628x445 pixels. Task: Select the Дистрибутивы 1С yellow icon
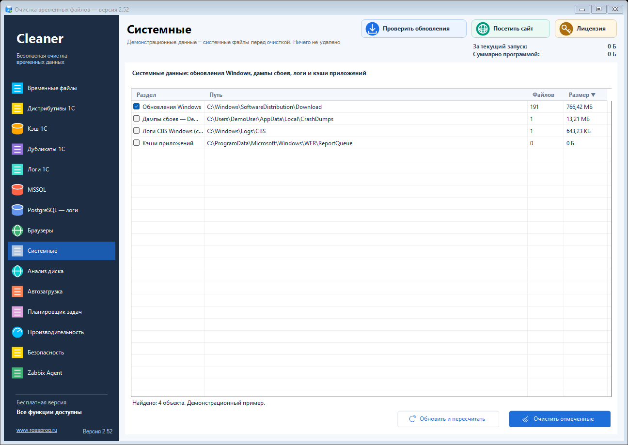(x=17, y=108)
